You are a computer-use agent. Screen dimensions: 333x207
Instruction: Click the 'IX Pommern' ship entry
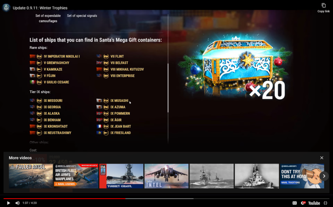pos(113,113)
